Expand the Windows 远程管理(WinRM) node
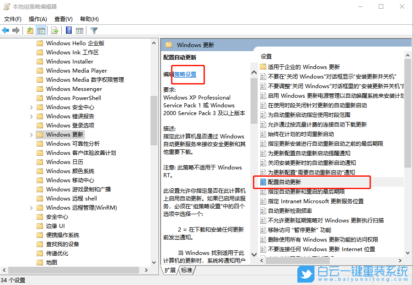The width and height of the screenshot is (413, 285). tap(32, 207)
